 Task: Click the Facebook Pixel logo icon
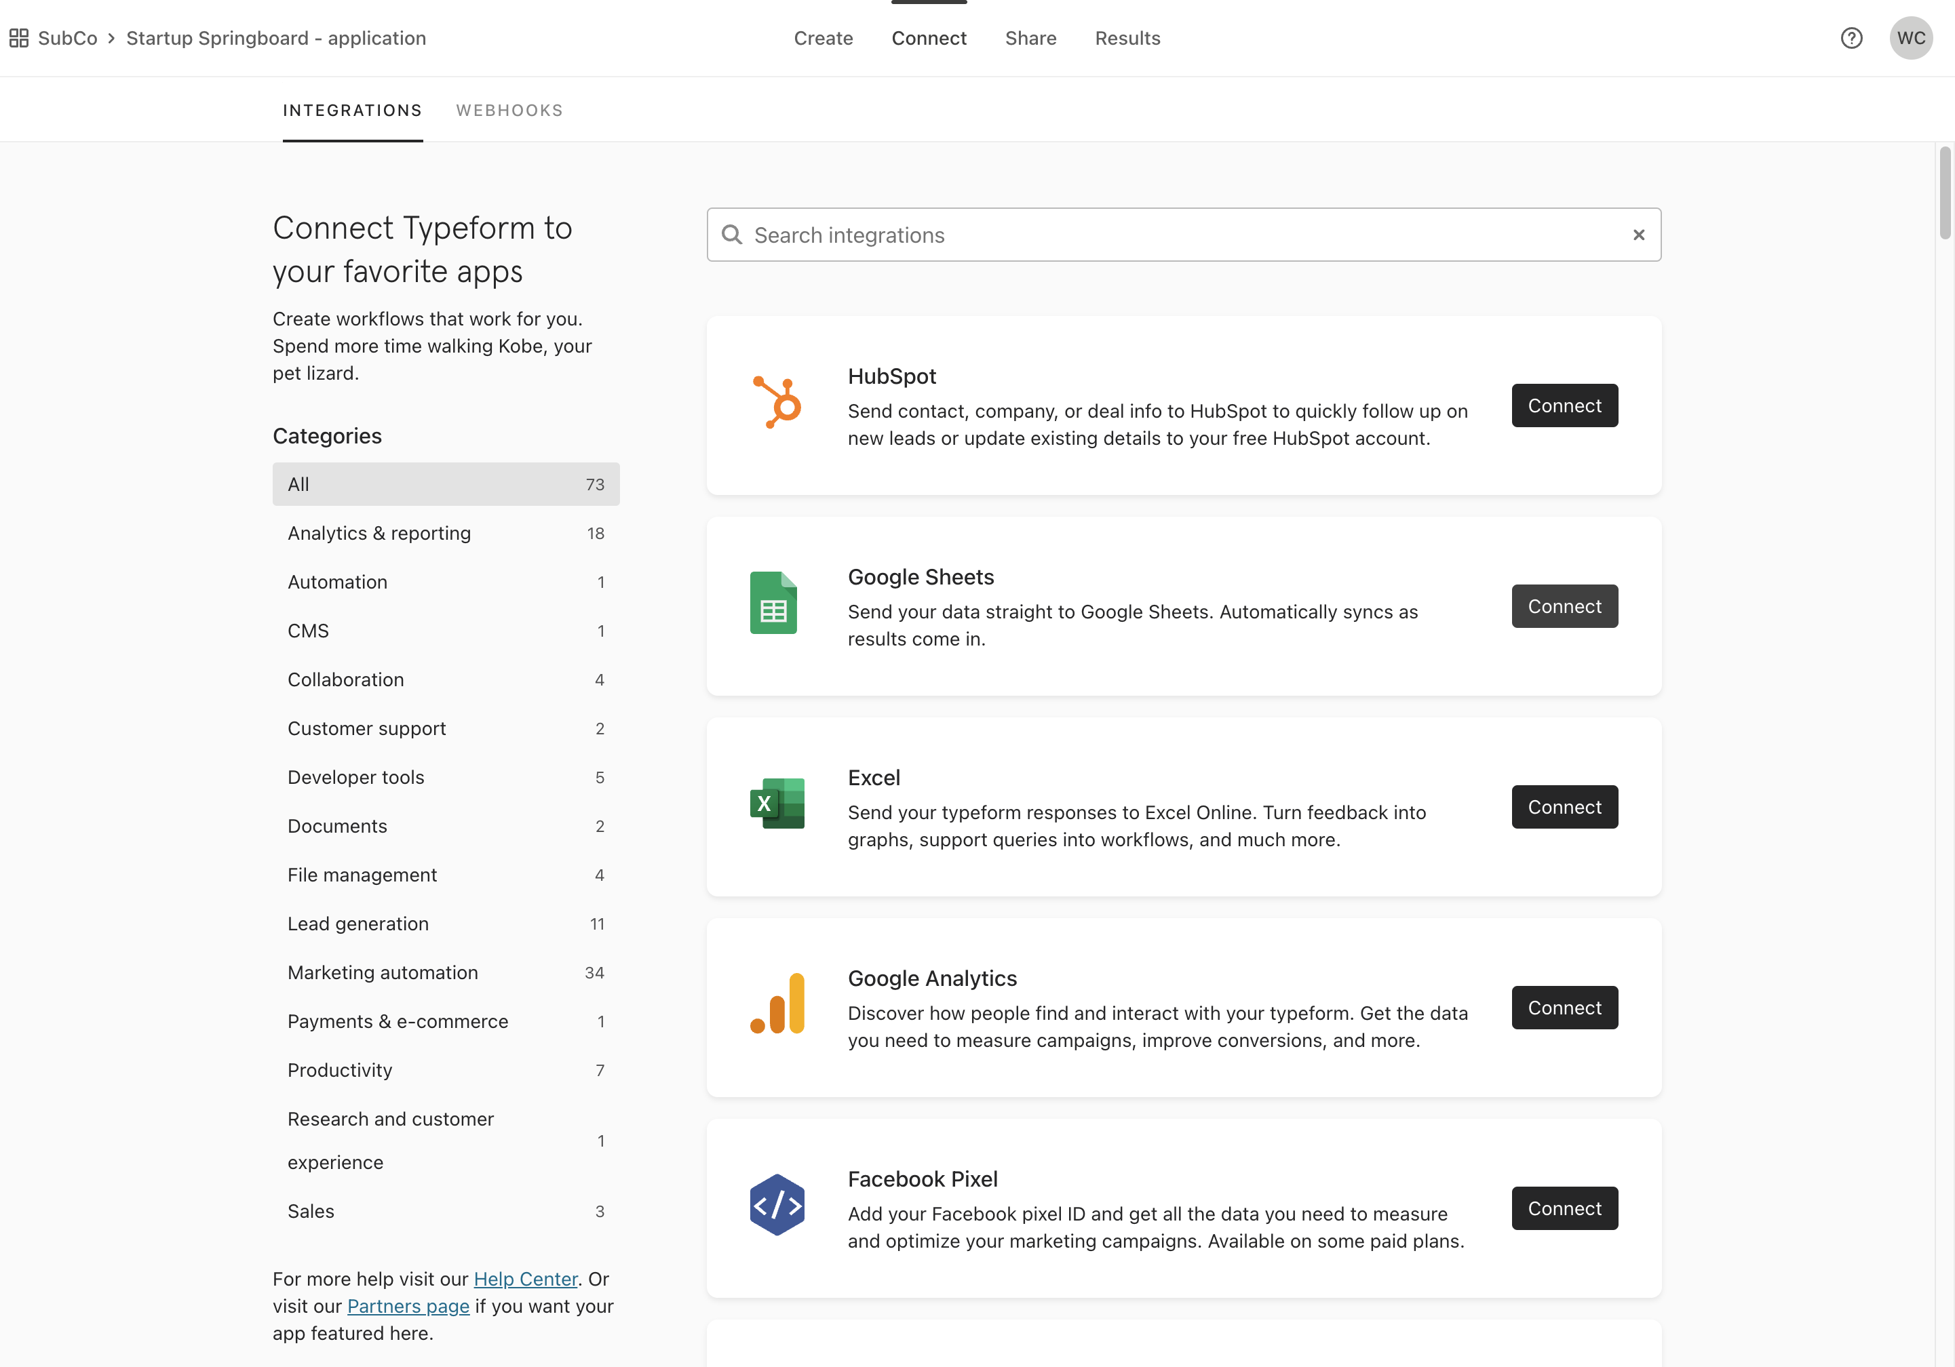point(777,1204)
